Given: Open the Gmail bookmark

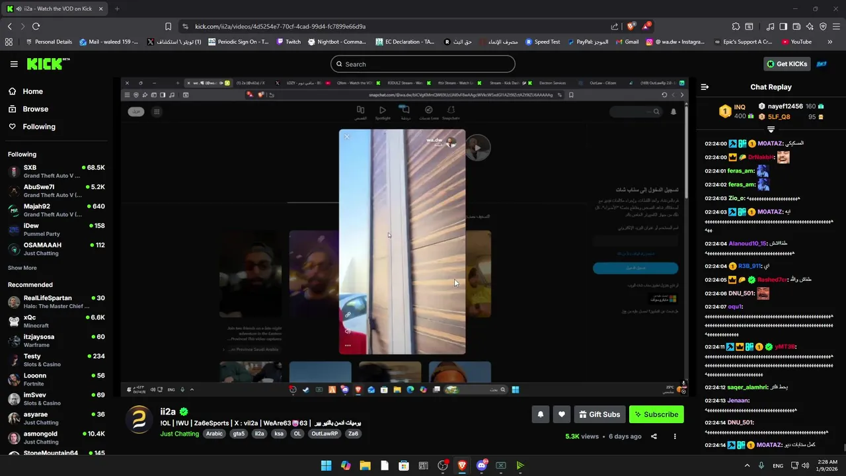Looking at the screenshot, I should (627, 42).
